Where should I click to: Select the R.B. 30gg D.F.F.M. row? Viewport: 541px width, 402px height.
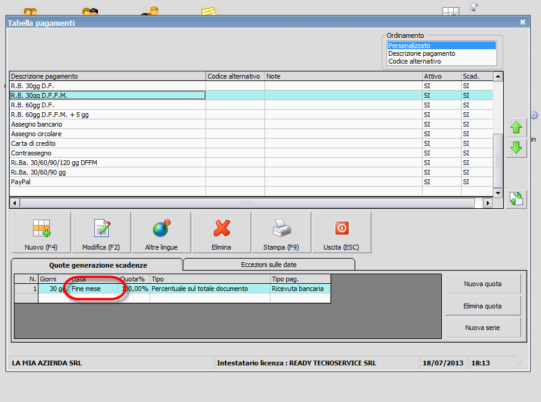point(251,95)
